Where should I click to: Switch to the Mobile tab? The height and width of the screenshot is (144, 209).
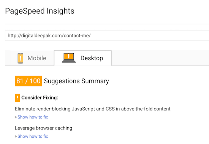pos(32,58)
